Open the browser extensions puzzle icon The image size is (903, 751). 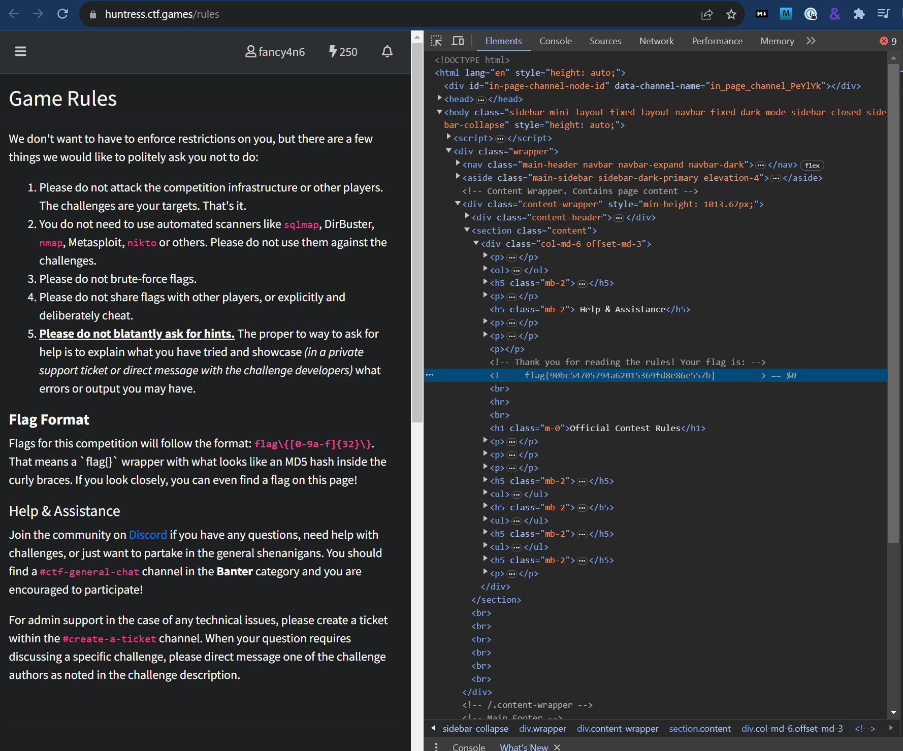click(x=859, y=14)
